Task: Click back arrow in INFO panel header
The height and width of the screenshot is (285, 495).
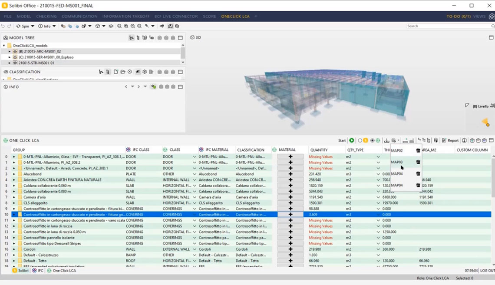Action: [126, 86]
